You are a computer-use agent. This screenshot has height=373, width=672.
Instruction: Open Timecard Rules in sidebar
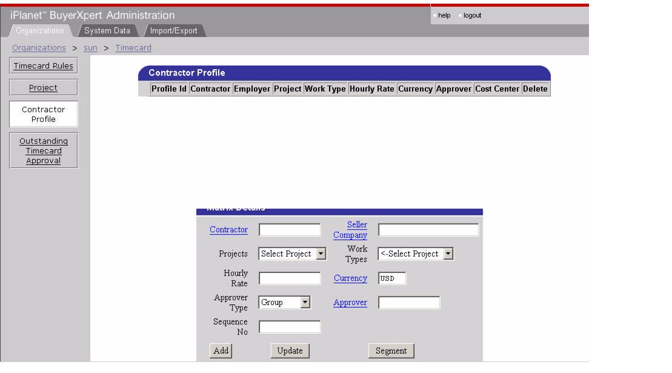pyautogui.click(x=43, y=66)
